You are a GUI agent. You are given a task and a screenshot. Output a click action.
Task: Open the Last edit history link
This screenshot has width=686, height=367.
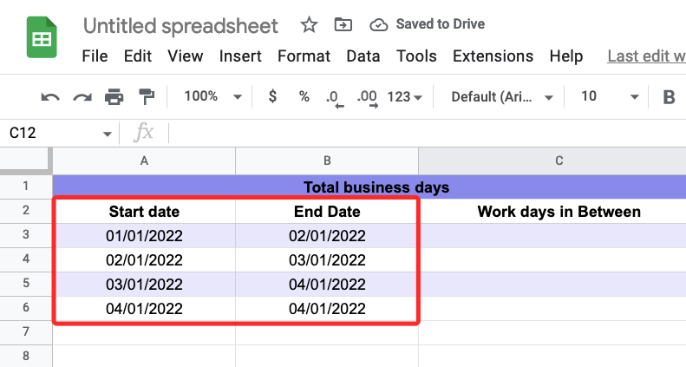646,56
